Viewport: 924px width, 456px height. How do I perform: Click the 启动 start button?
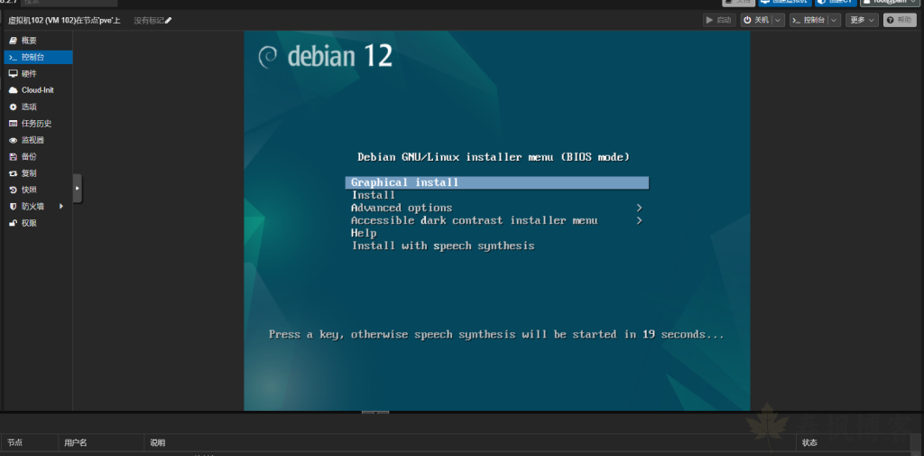click(719, 20)
